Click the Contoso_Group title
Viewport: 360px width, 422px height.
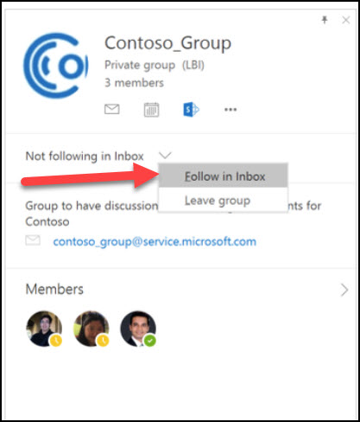(167, 43)
